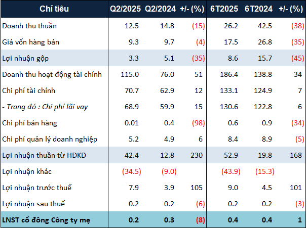Click the 115.0 financial income value
This screenshot has width=307, height=228.
pyautogui.click(x=131, y=74)
